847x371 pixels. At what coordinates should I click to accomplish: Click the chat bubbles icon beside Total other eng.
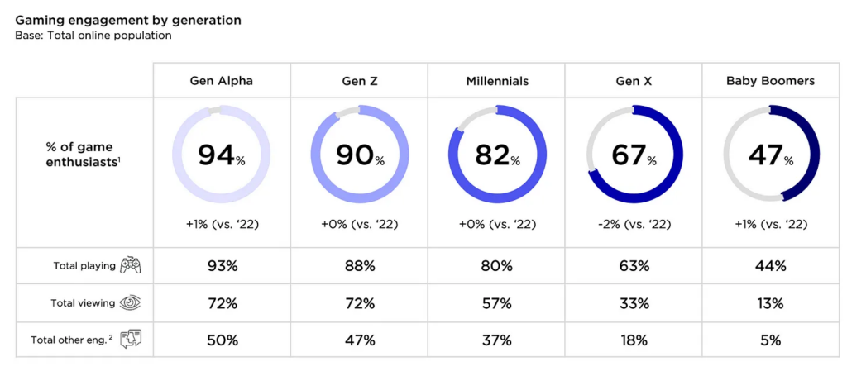(x=131, y=340)
